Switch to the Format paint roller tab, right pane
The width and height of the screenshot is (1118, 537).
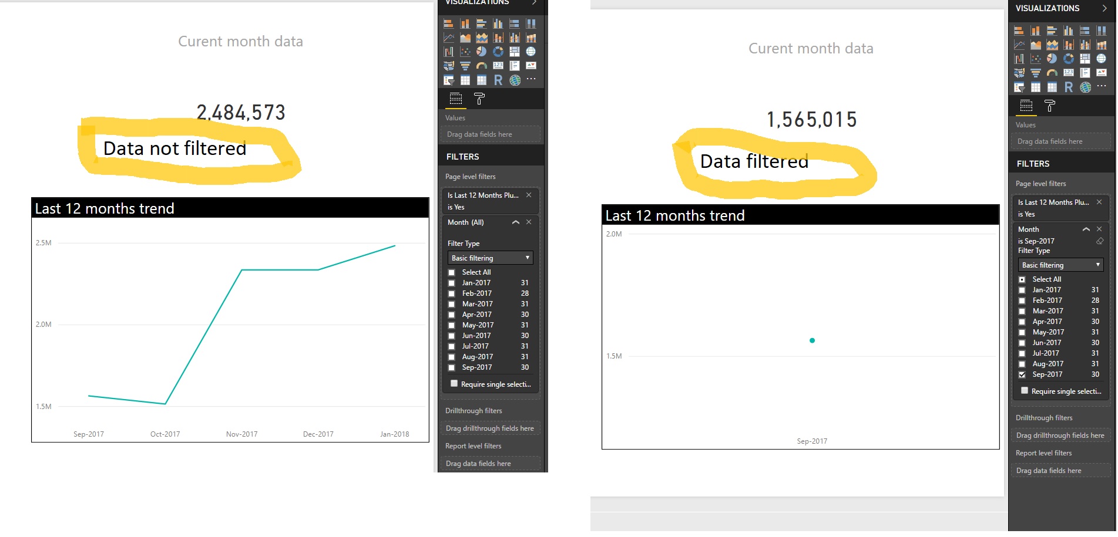pyautogui.click(x=1050, y=106)
